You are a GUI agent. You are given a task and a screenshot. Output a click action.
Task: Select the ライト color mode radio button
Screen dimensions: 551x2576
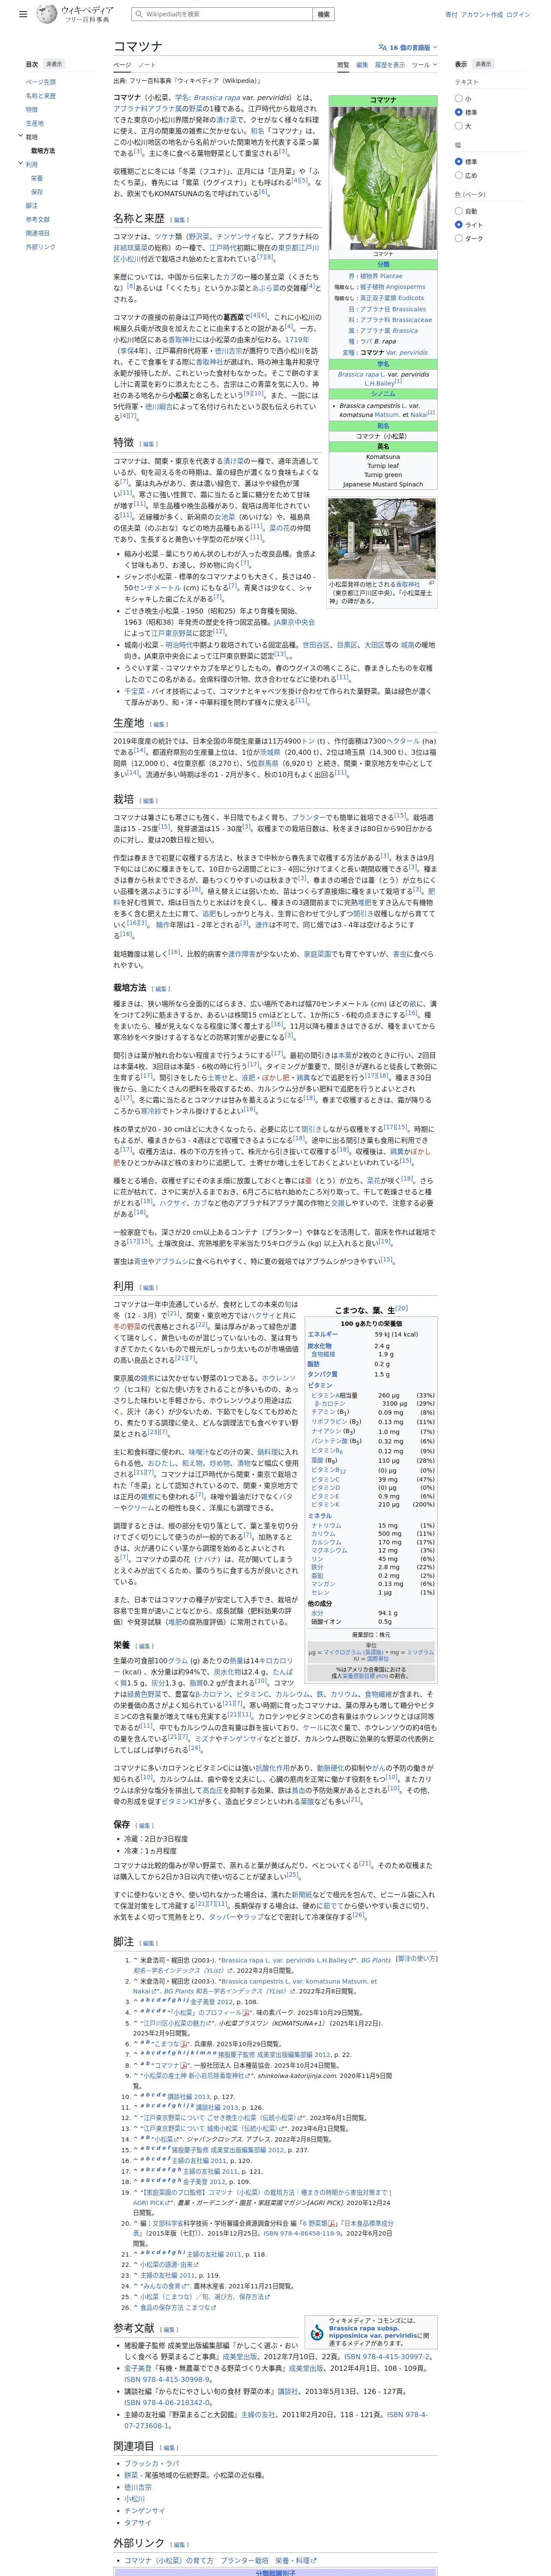click(459, 225)
